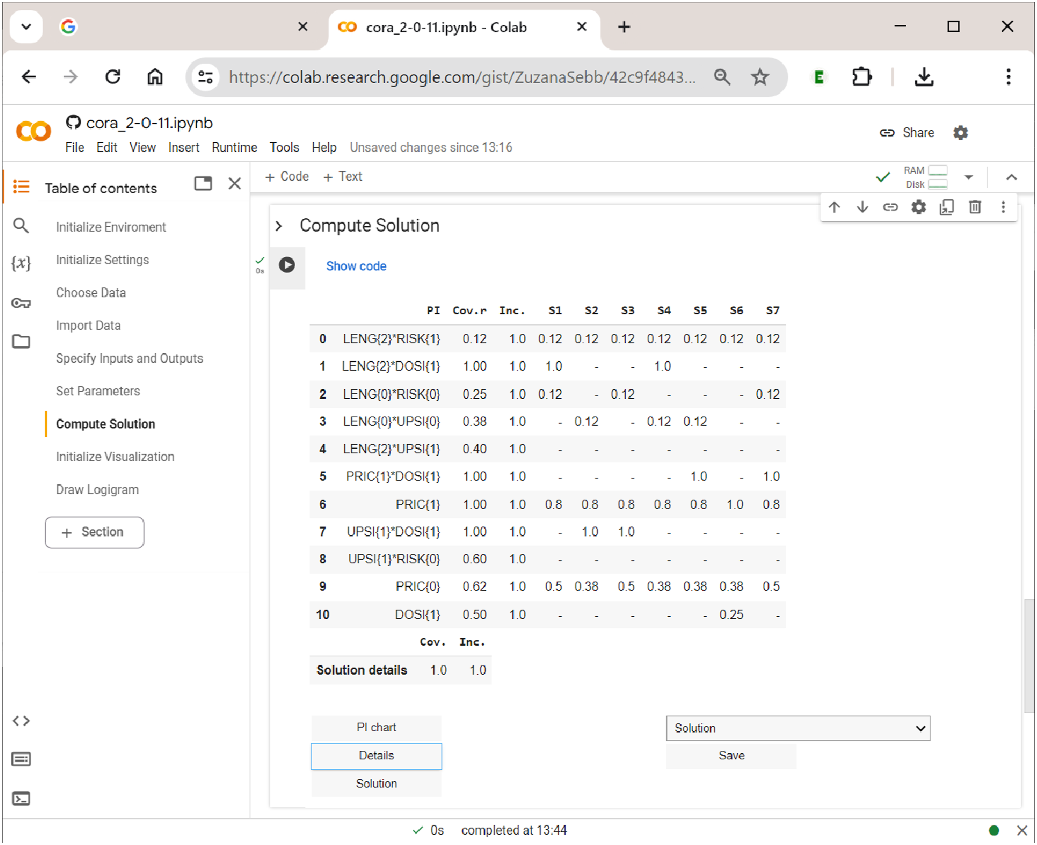
Task: Open the Runtime menu
Action: click(234, 148)
